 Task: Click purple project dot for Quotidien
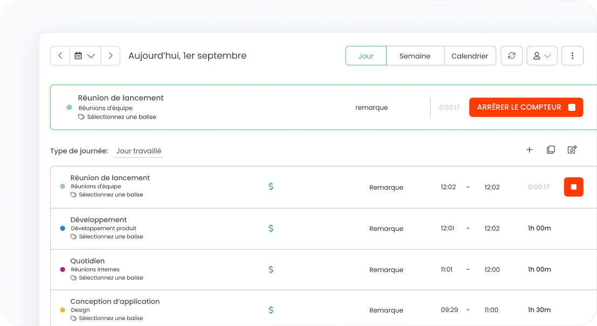point(63,270)
